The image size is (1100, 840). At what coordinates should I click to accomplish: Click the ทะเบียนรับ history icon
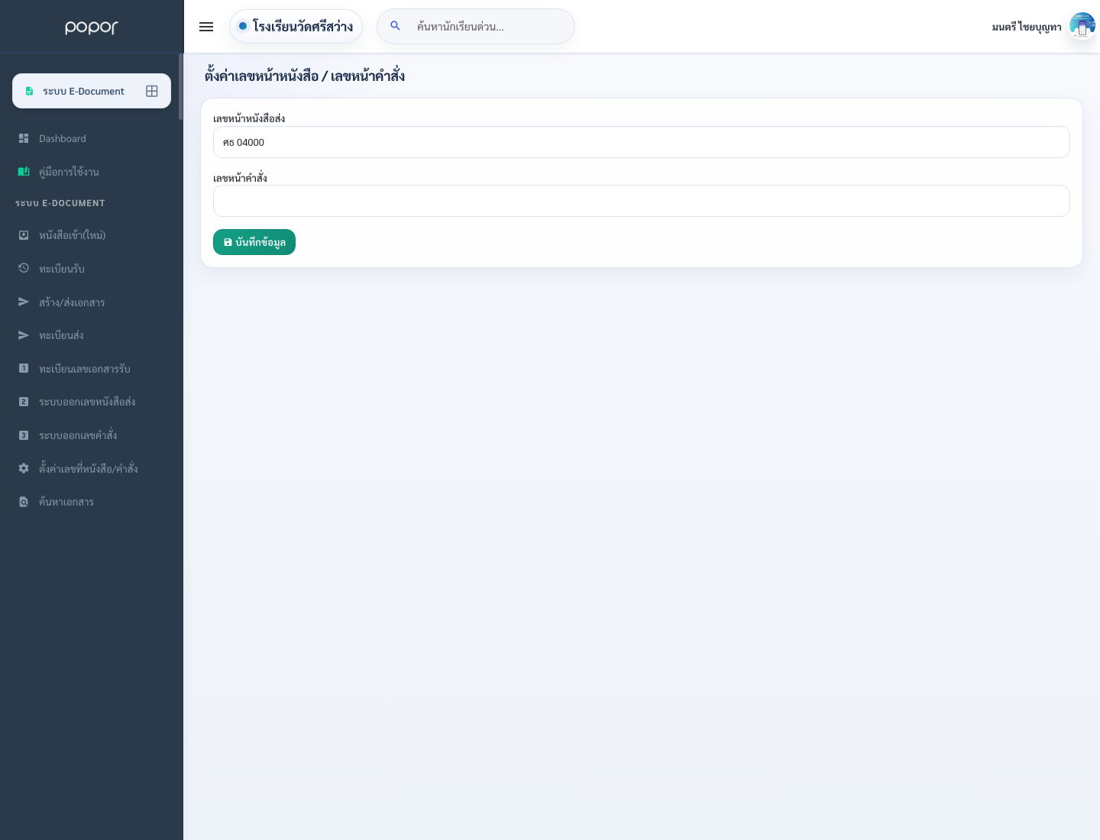coord(24,268)
